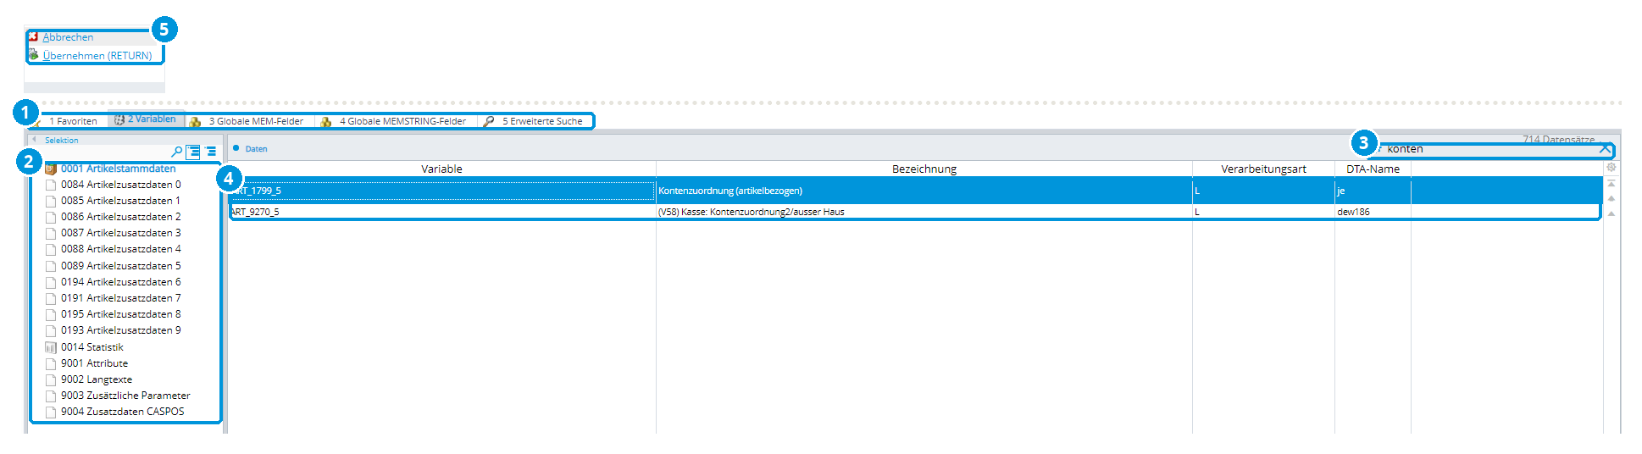Select 0001 Artikelstammdaten box icon
The height and width of the screenshot is (454, 1642).
tap(50, 169)
